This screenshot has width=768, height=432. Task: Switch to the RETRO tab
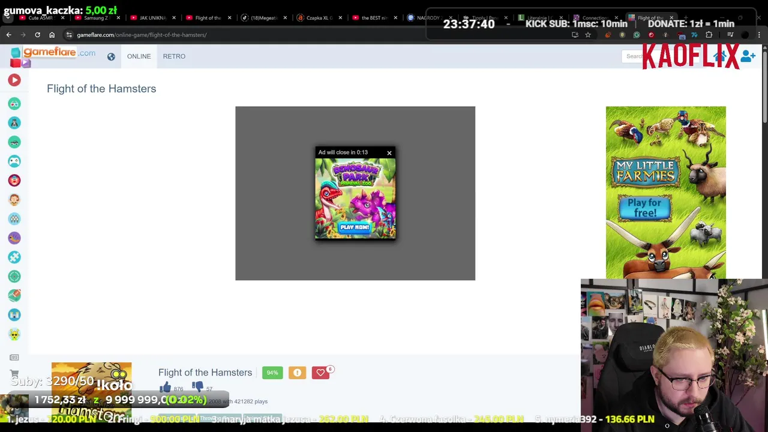(x=174, y=56)
